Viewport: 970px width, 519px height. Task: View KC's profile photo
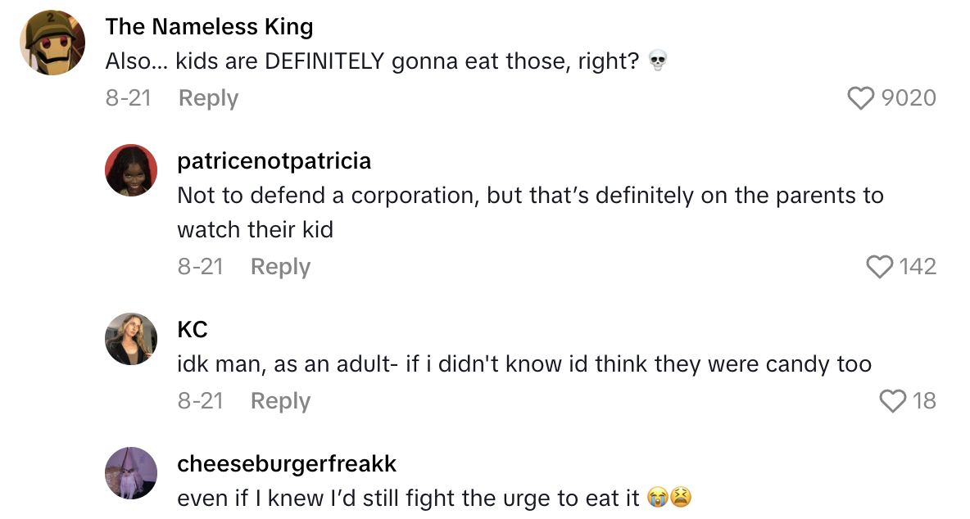pos(131,339)
